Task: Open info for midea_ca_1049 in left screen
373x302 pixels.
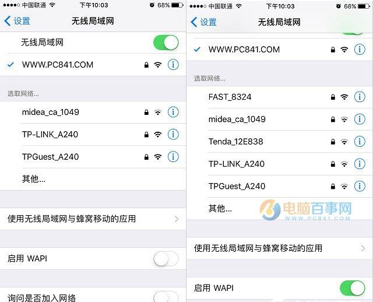Action: point(173,112)
